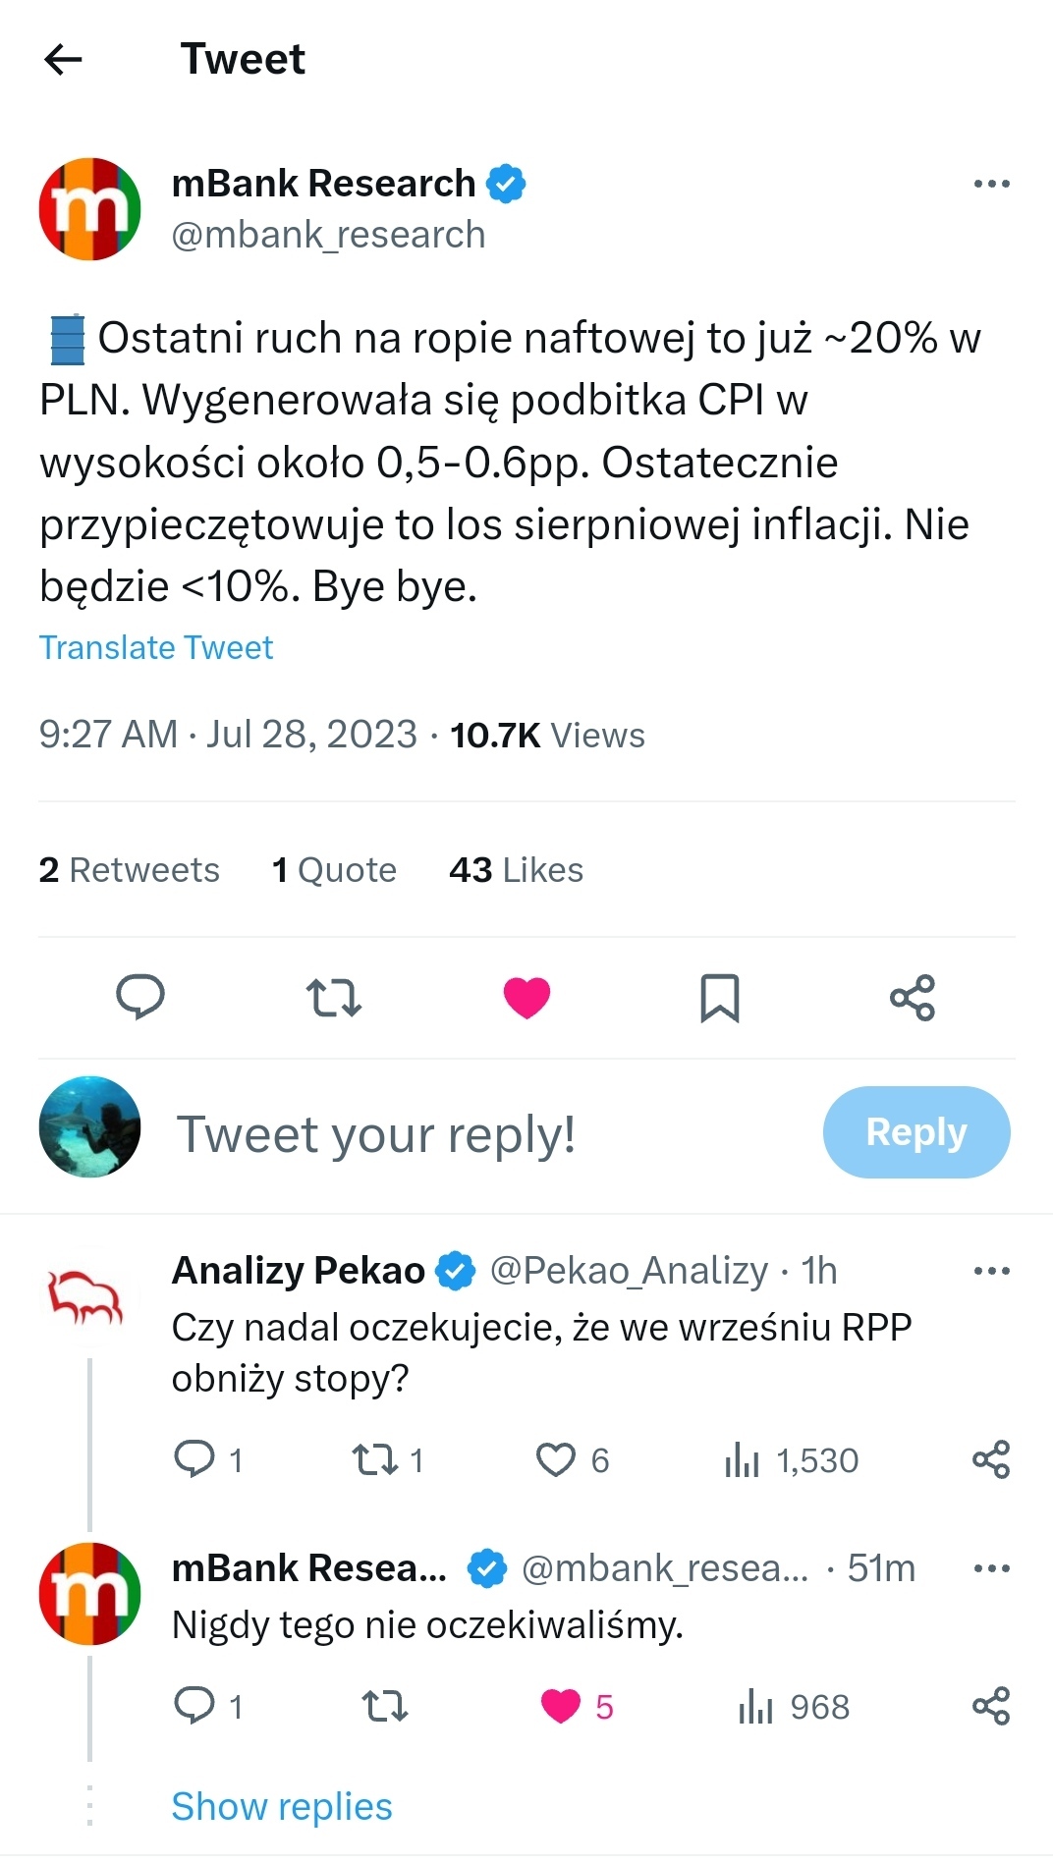Open the 1 Quote list
1053x1863 pixels.
pyautogui.click(x=334, y=870)
